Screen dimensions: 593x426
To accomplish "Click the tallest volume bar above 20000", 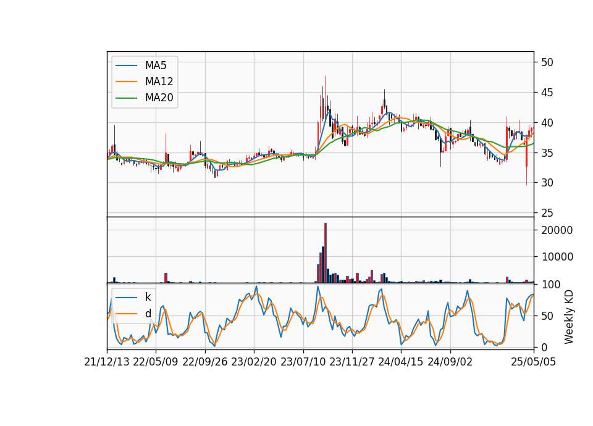I will [326, 253].
